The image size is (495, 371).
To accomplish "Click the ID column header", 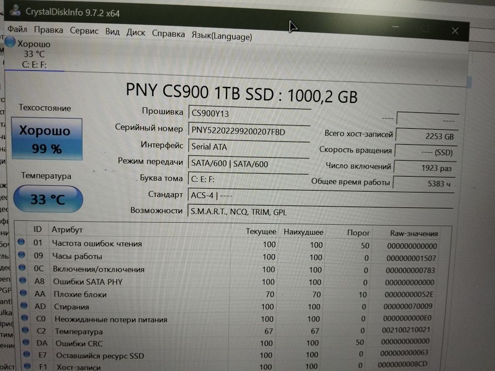I will (38, 229).
